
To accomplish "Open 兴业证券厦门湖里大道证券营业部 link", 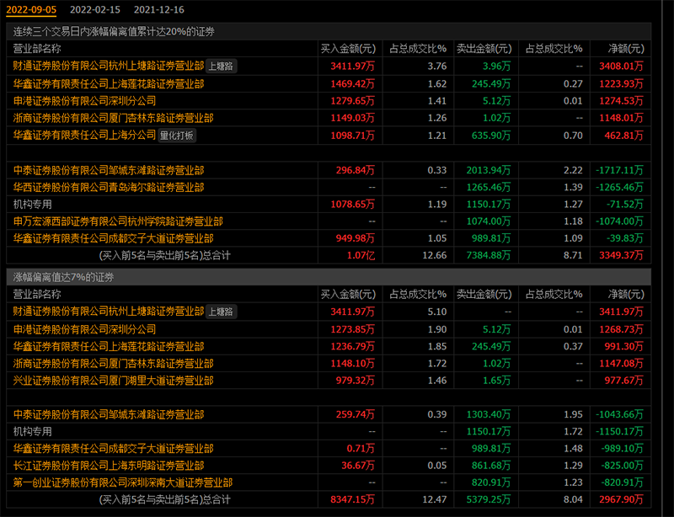I will point(113,381).
